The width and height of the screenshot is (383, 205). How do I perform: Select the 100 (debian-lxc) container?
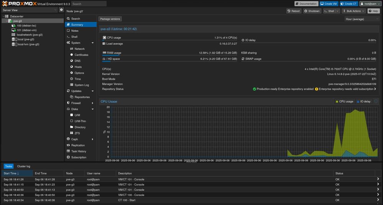point(26,26)
